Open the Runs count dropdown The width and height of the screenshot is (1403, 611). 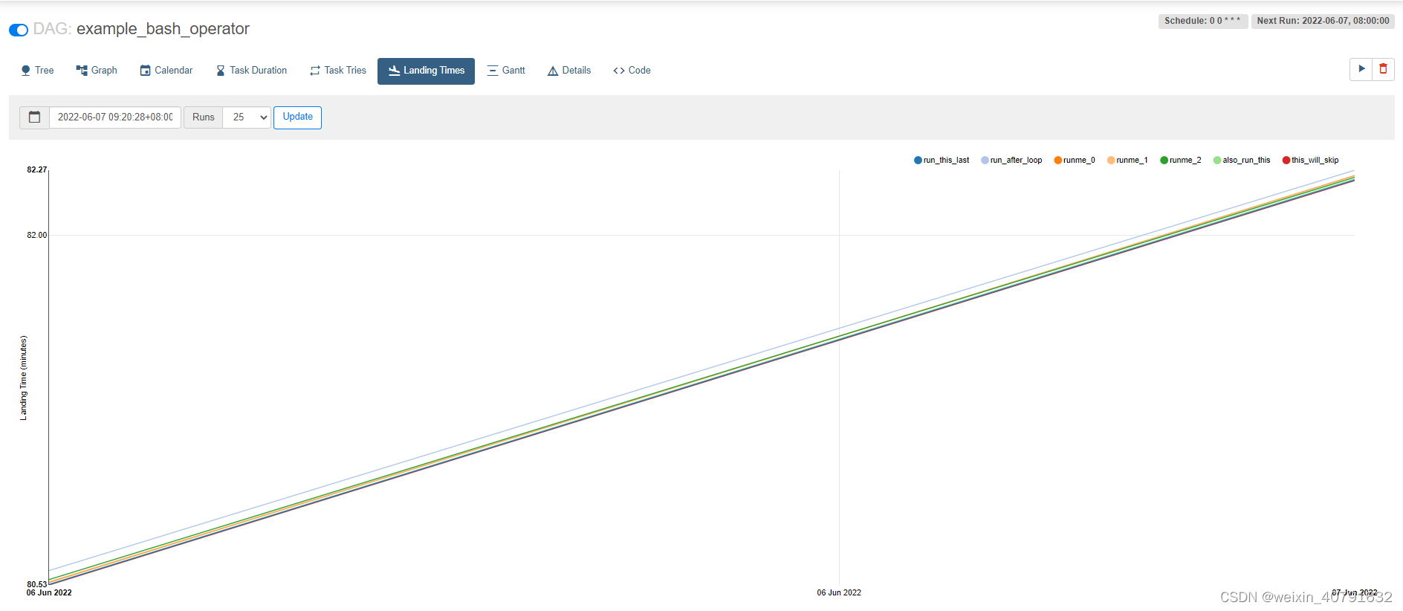pos(247,117)
